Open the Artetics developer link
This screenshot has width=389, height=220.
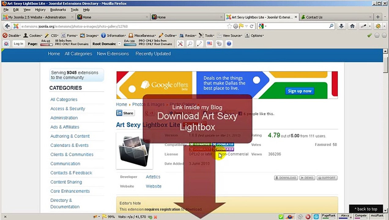pos(153,177)
